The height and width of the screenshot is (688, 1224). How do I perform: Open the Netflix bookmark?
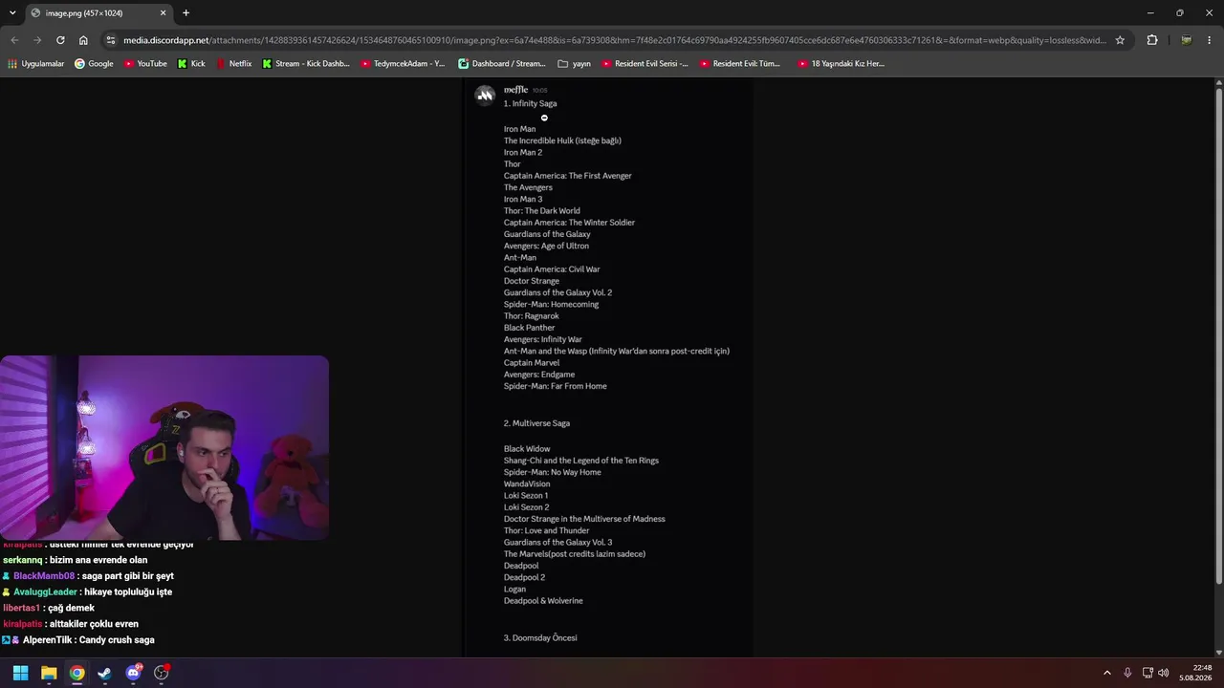coord(233,64)
